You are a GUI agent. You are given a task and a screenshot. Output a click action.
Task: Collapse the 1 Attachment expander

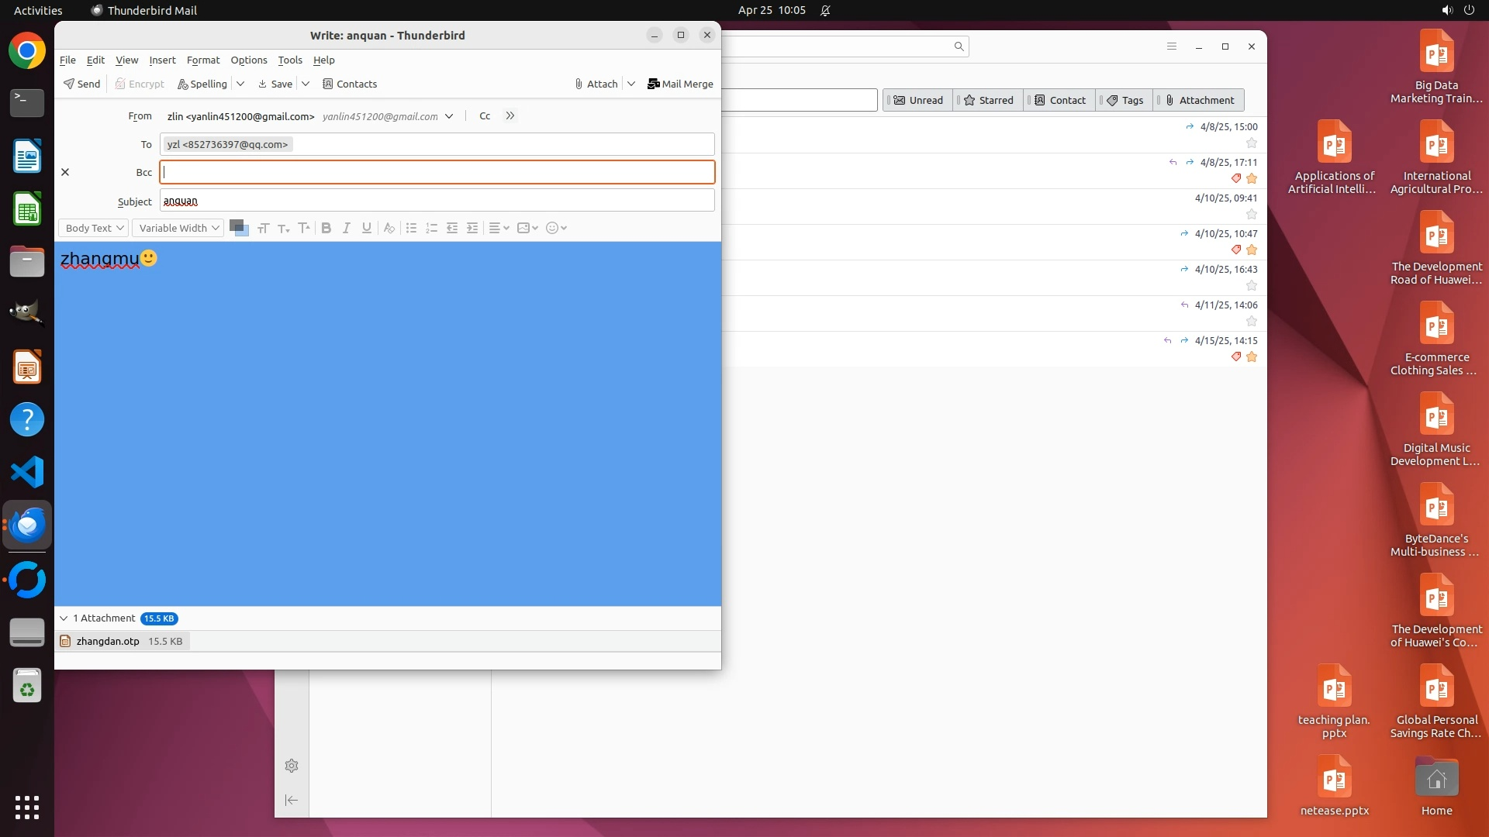coord(64,618)
